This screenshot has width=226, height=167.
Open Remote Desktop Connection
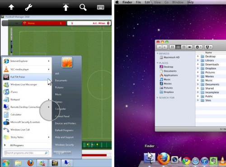point(27,107)
